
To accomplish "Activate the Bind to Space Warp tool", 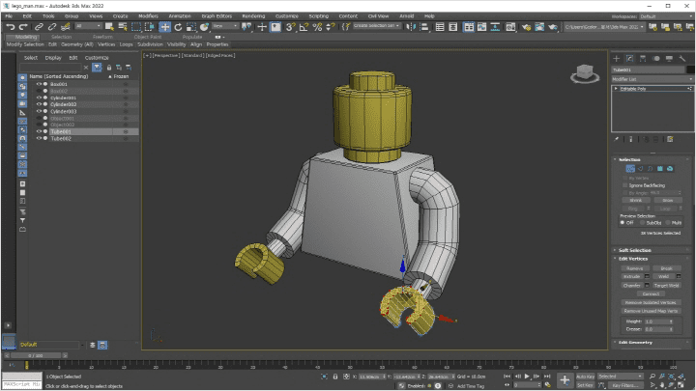I will (66, 27).
